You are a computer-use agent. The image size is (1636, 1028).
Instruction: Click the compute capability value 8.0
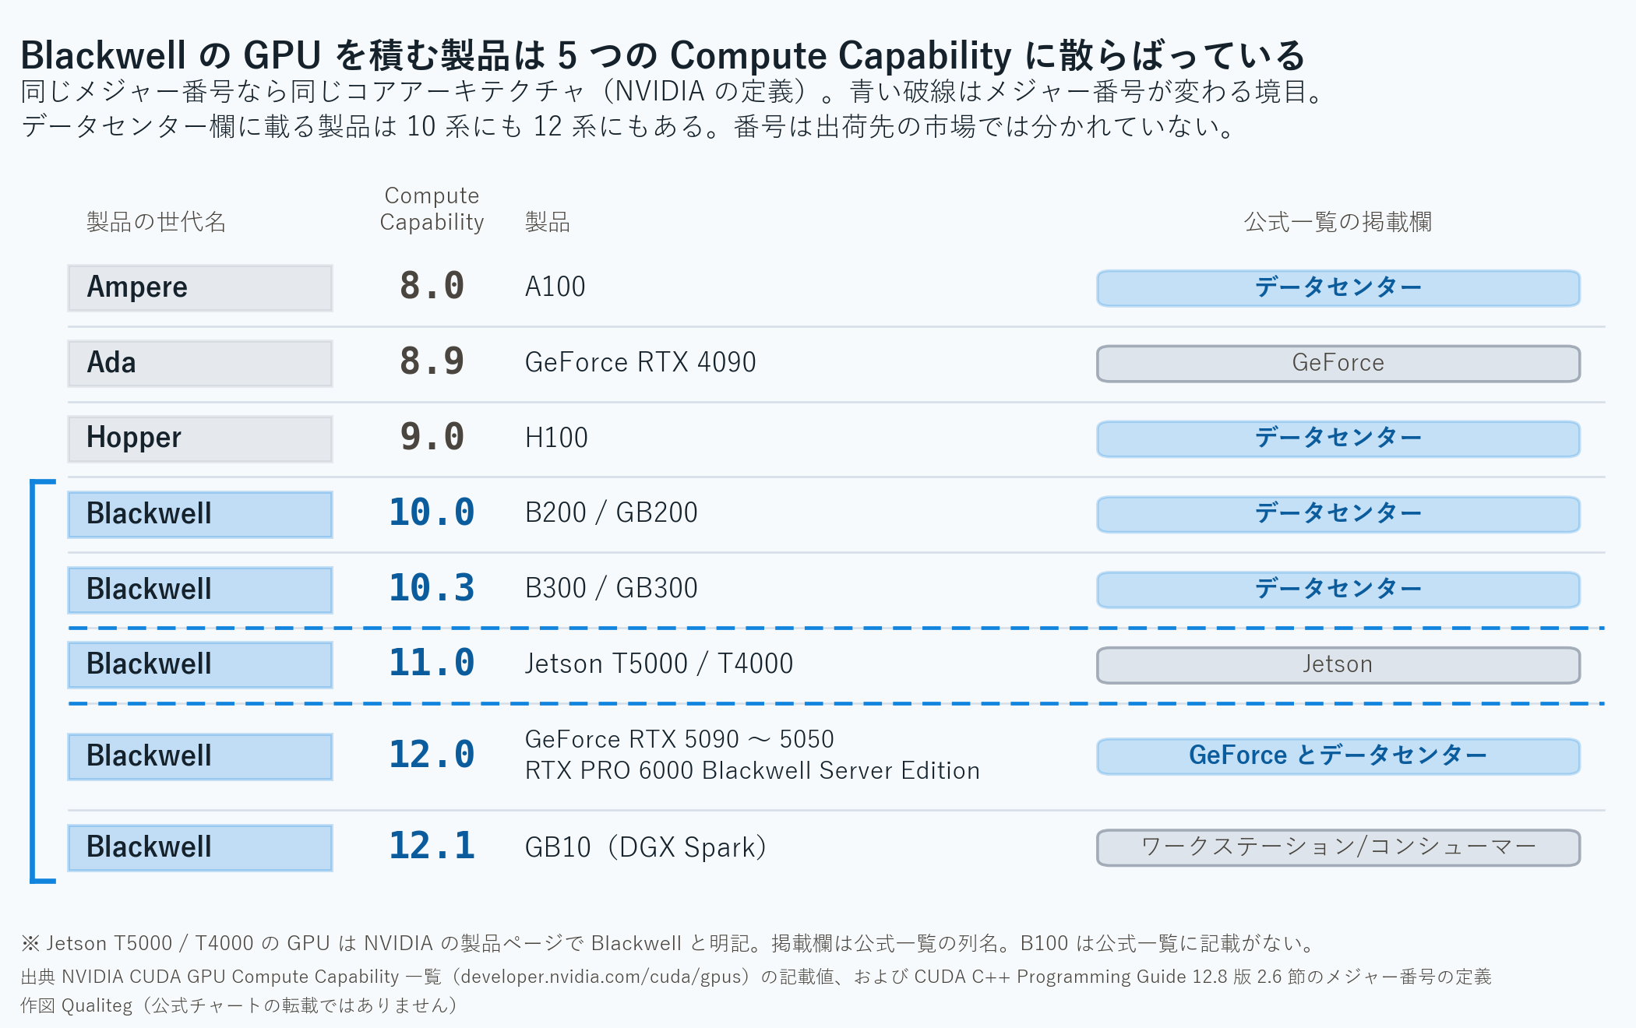[432, 286]
